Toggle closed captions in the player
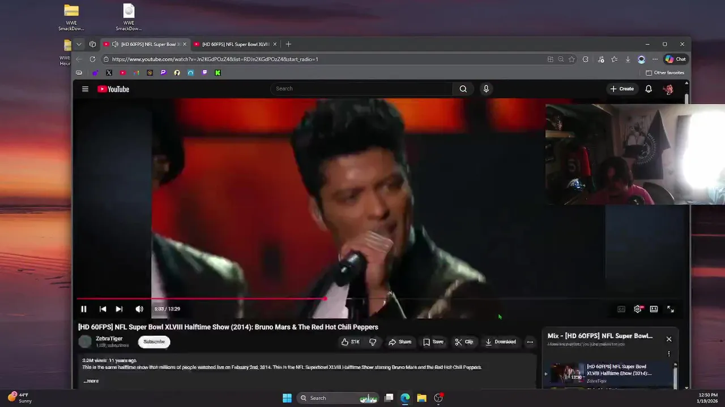 click(x=621, y=309)
